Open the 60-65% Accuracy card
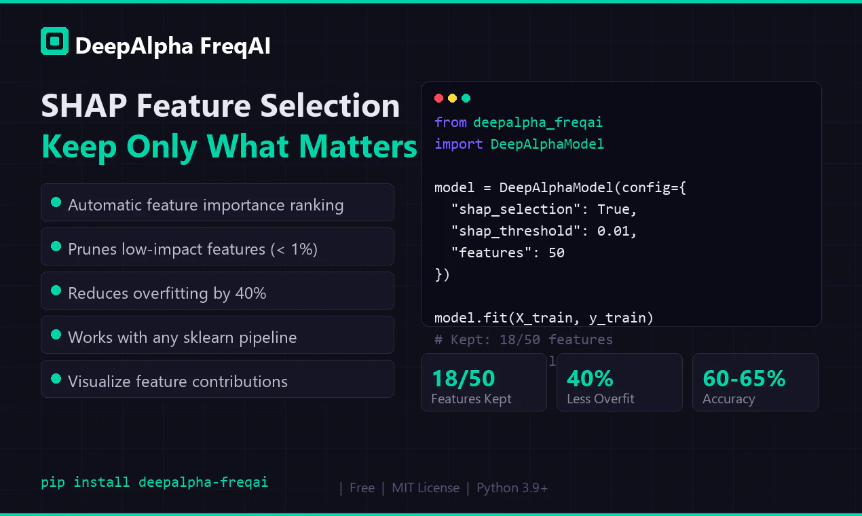 (755, 382)
